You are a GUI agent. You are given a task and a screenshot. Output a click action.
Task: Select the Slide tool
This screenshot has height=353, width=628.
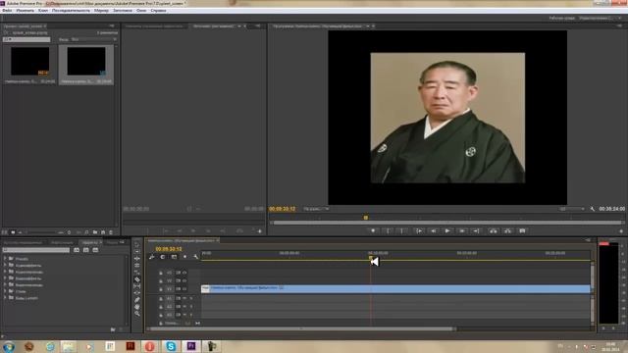click(137, 293)
